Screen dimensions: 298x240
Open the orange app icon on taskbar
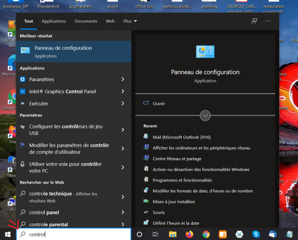[222, 234]
